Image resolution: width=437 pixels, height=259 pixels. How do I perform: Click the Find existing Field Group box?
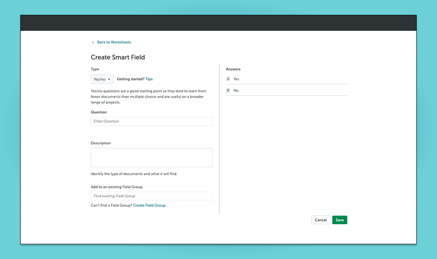[151, 196]
